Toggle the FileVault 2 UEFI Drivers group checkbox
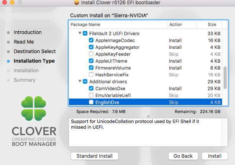 tap(85, 33)
